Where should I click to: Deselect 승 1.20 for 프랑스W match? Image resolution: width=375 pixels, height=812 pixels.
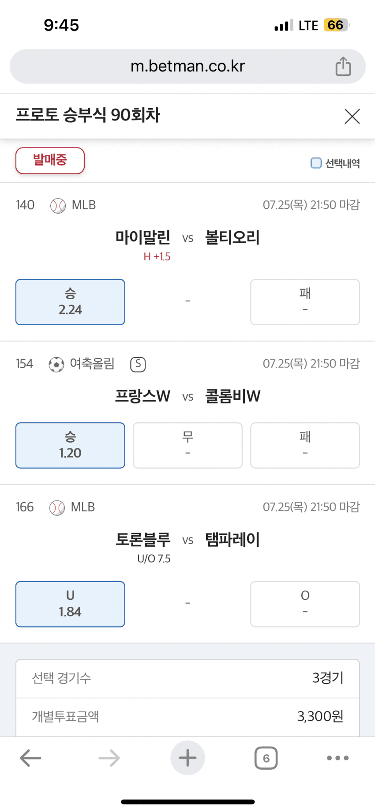(x=70, y=445)
